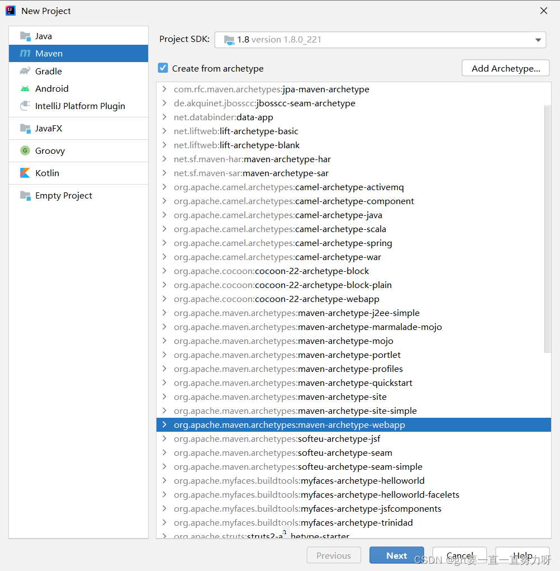Screen dimensions: 560x571
Task: Click the Help button
Action: pos(523,555)
